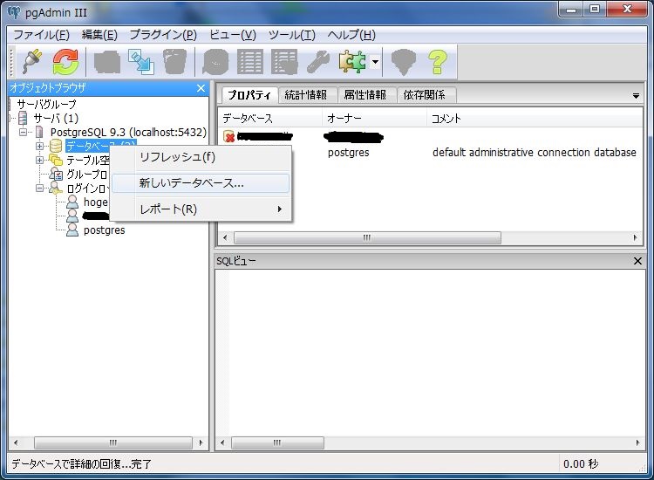Open the ファイル(F) menu

(x=41, y=35)
